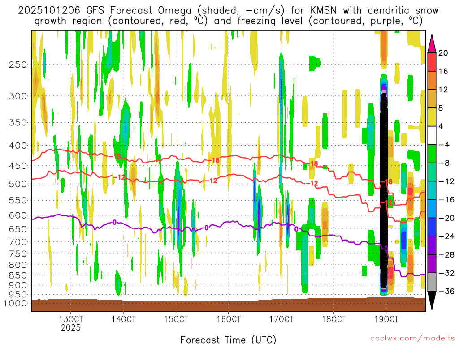Viewport: 459px width, 344px height.
Task: Click the pink upward arrow atop colorbar
Action: click(432, 44)
